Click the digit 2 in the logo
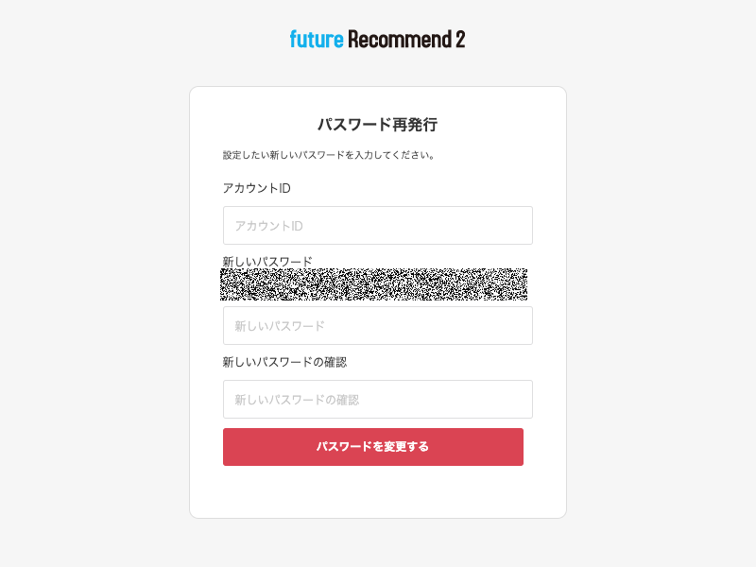Screen dimensions: 756x567 coord(460,39)
